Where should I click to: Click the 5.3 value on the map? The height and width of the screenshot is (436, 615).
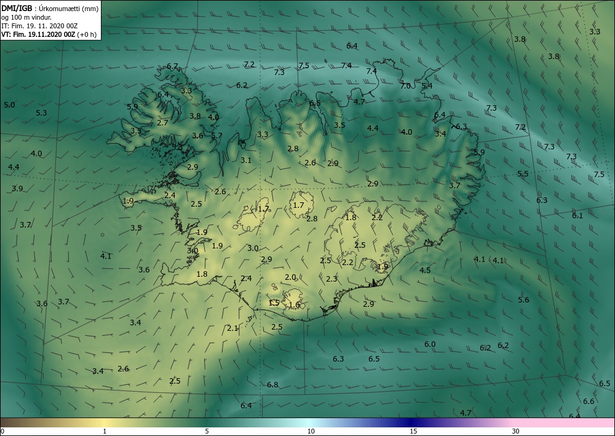(x=41, y=113)
